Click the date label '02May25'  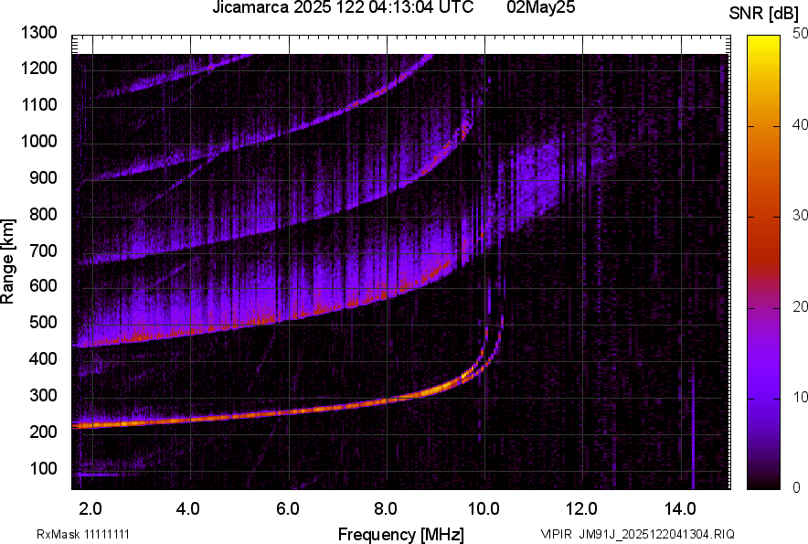(540, 7)
